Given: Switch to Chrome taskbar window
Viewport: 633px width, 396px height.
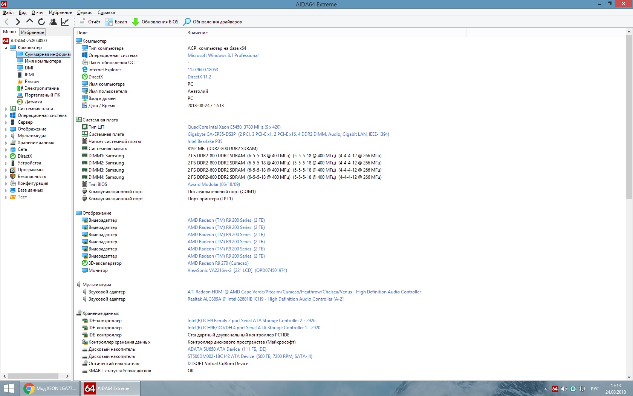Looking at the screenshot, I should [50, 388].
